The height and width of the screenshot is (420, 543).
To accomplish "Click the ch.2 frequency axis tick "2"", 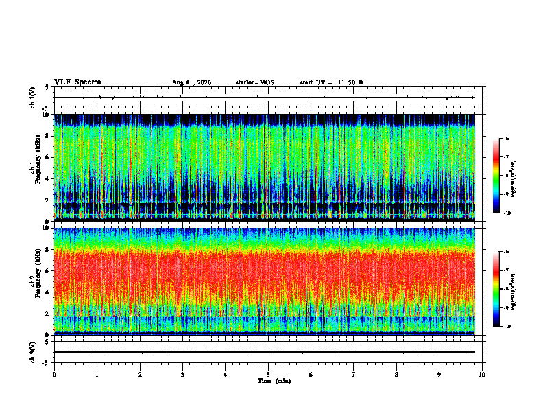I will coord(48,314).
